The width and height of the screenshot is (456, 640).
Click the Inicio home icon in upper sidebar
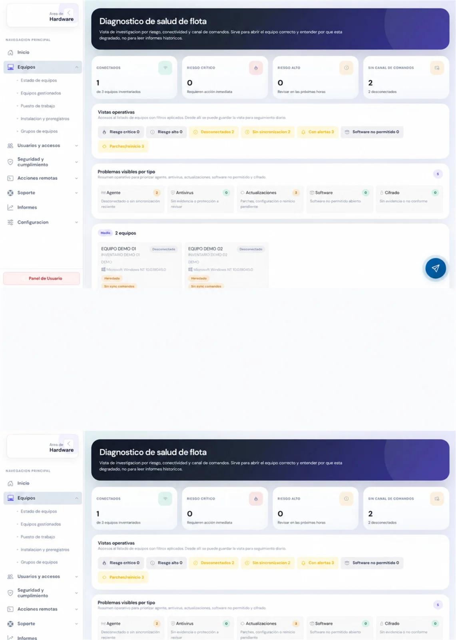(x=10, y=52)
